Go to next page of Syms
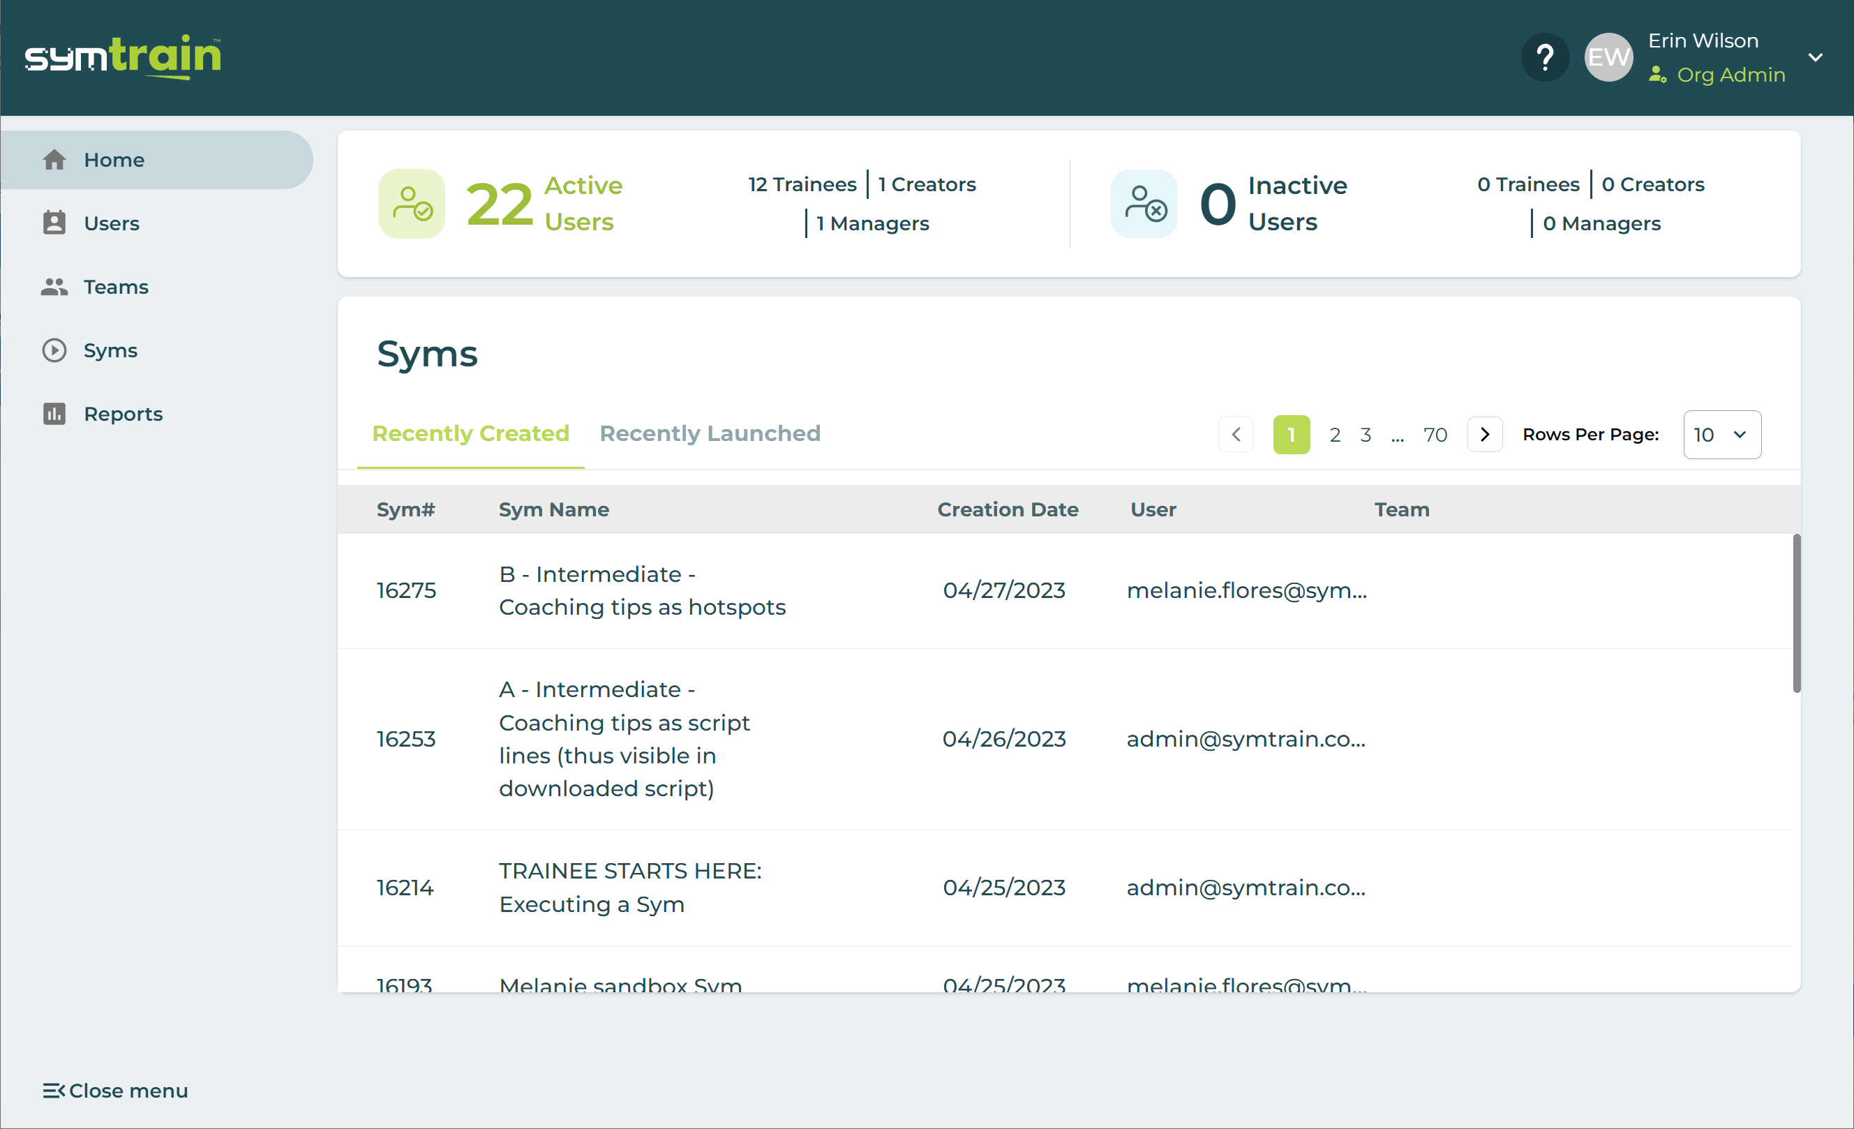1854x1129 pixels. click(x=1485, y=434)
